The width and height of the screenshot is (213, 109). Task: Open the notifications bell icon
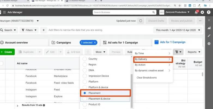(x=197, y=12)
